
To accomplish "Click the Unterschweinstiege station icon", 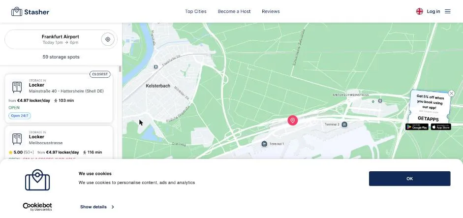I will click(x=380, y=101).
